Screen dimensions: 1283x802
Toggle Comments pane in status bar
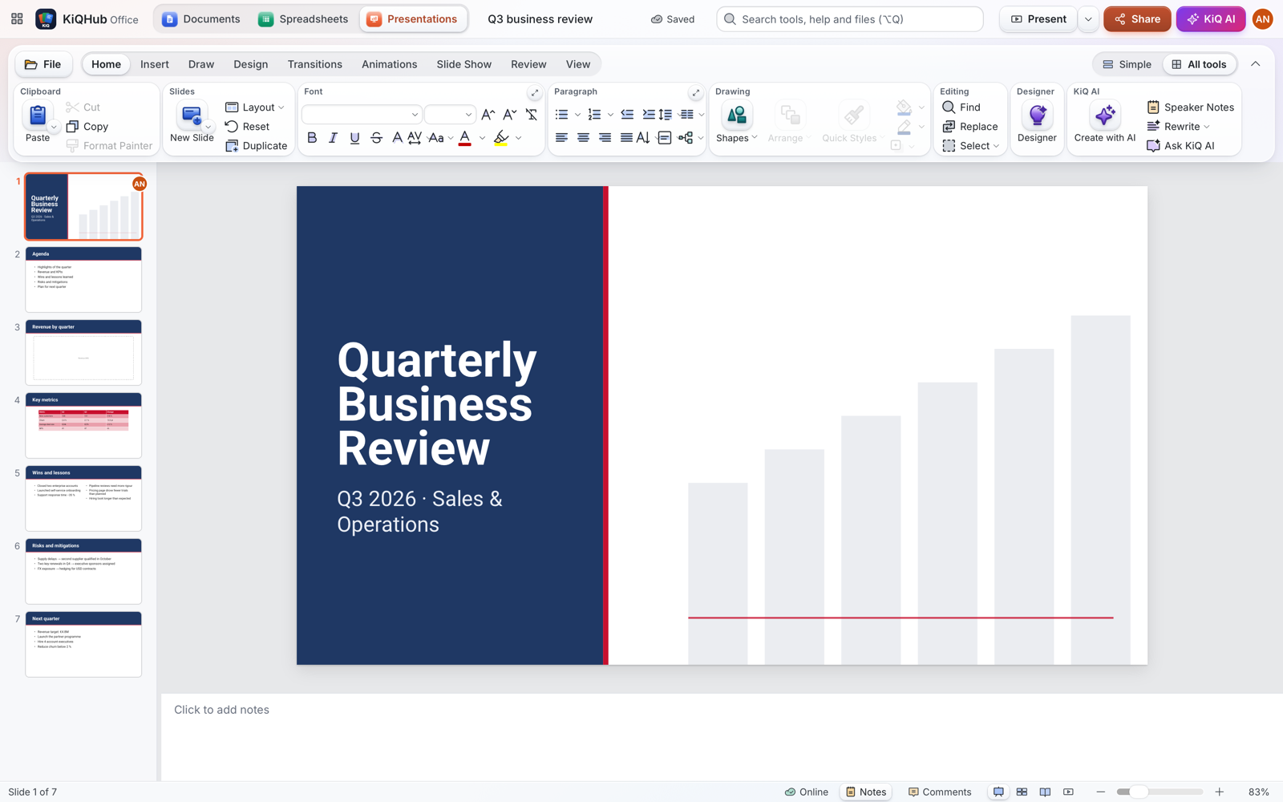[940, 792]
